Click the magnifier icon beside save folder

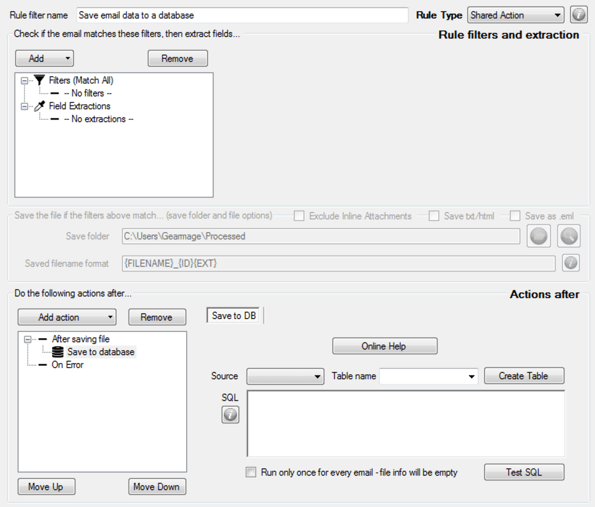tap(569, 236)
